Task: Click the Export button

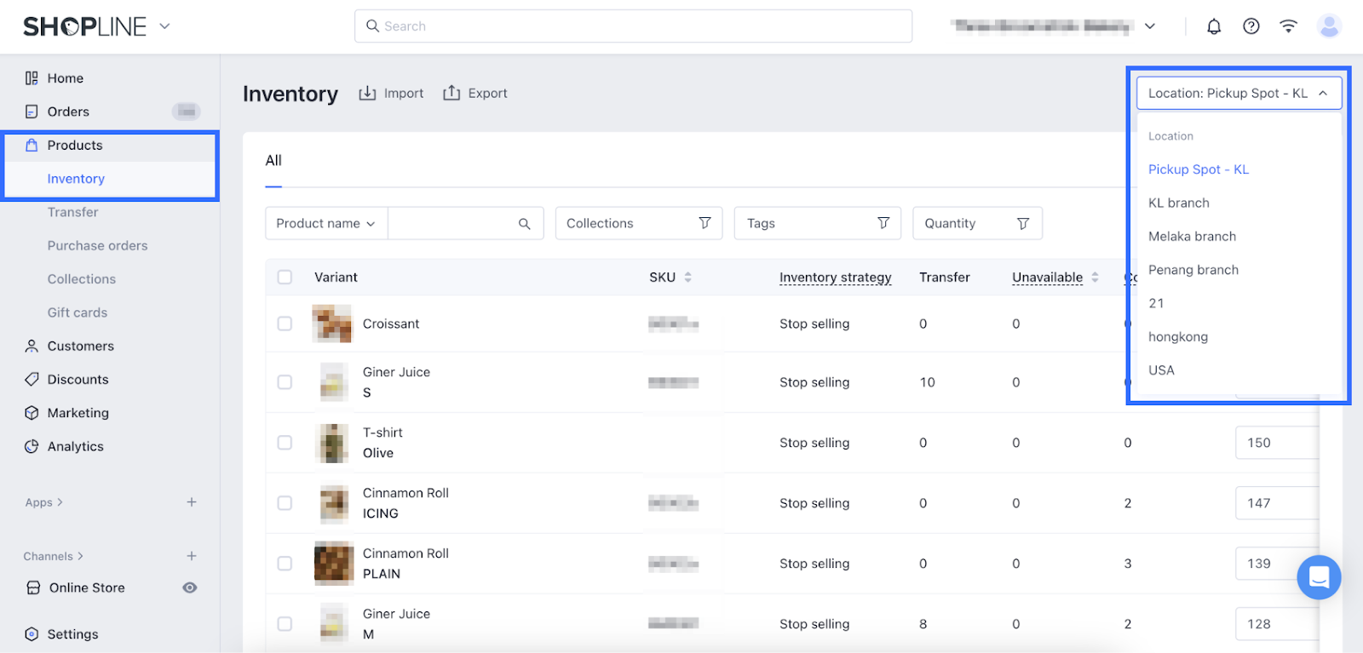Action: click(475, 94)
